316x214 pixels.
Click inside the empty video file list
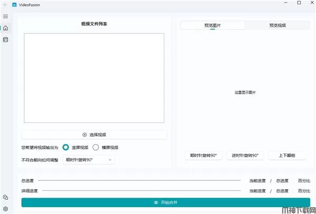click(94, 78)
